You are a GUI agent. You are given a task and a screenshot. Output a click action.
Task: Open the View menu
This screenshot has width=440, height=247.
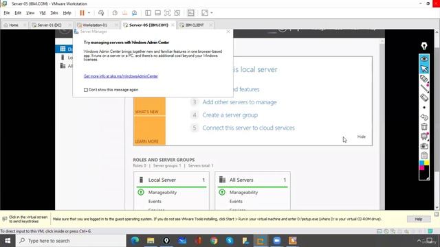[x=30, y=13]
